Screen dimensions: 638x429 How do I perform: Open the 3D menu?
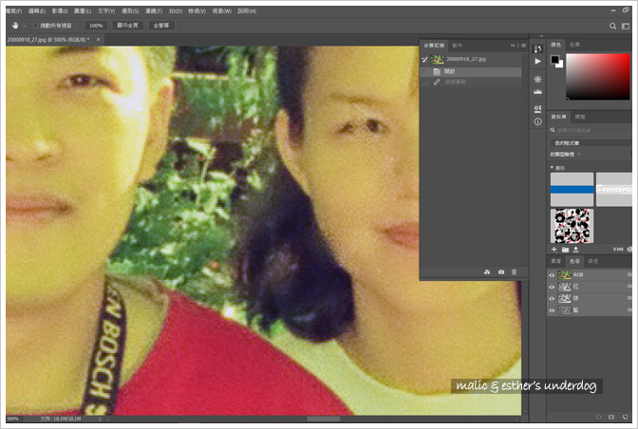pos(176,11)
